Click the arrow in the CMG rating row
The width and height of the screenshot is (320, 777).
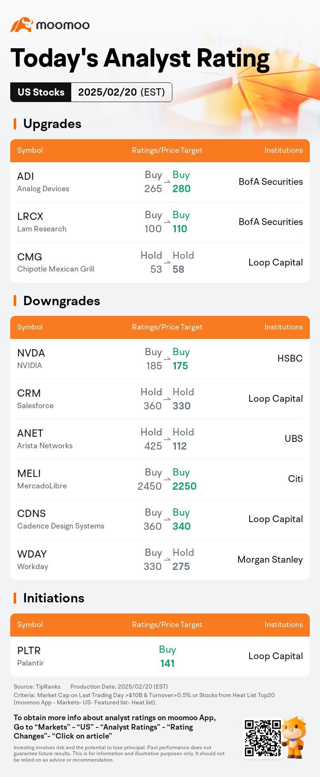point(167,262)
